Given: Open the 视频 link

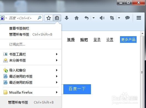Looking at the screenshot, I should pos(71,39).
